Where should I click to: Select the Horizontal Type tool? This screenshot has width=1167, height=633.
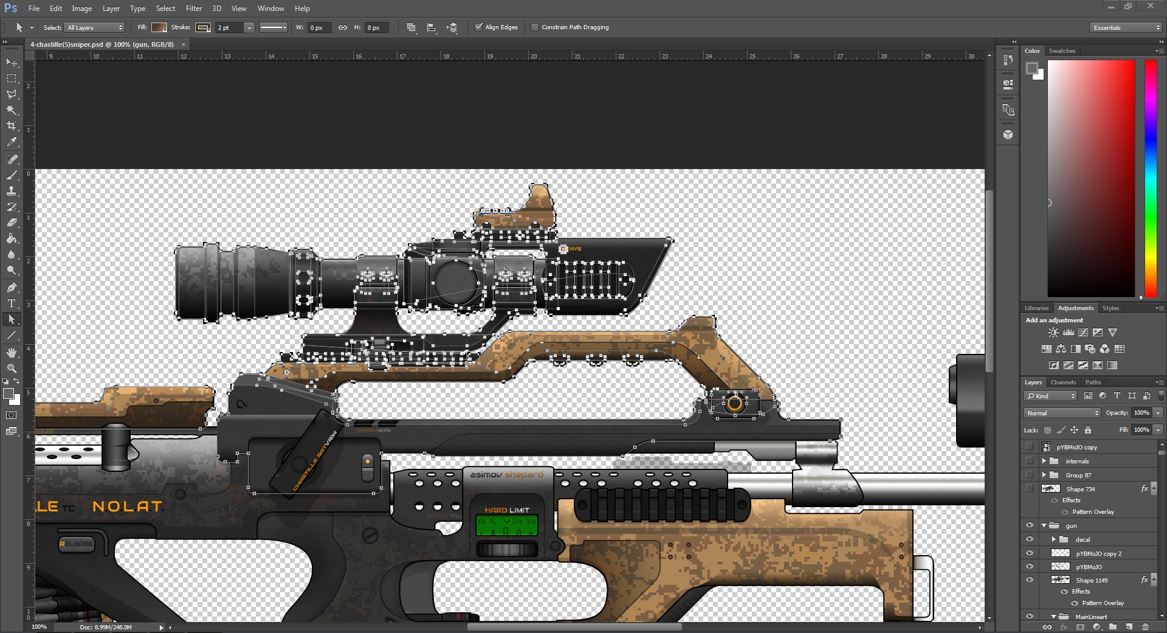(x=12, y=303)
